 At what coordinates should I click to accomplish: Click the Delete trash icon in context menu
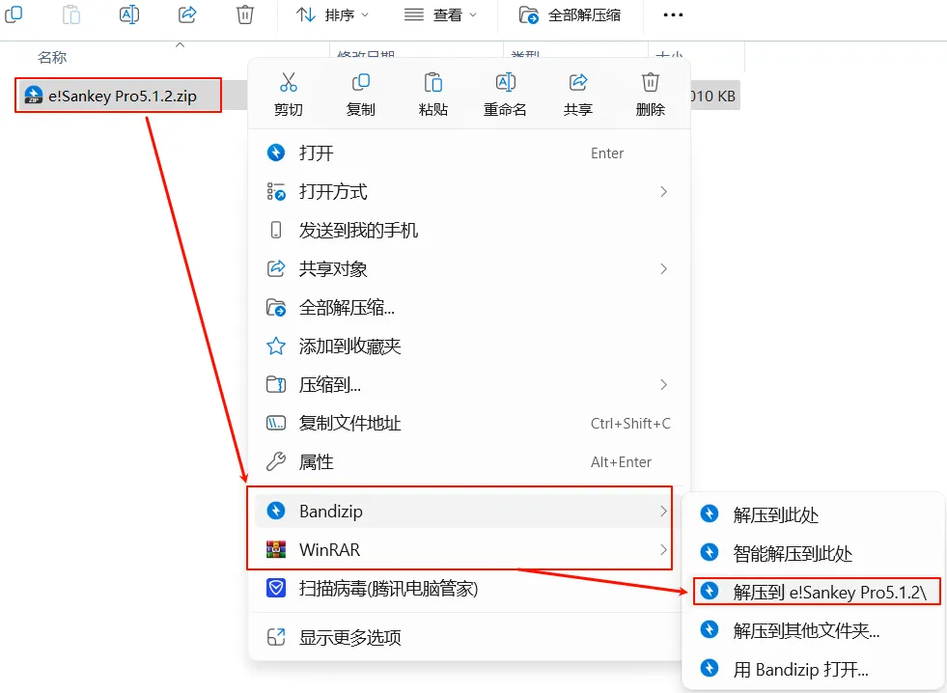[x=651, y=82]
